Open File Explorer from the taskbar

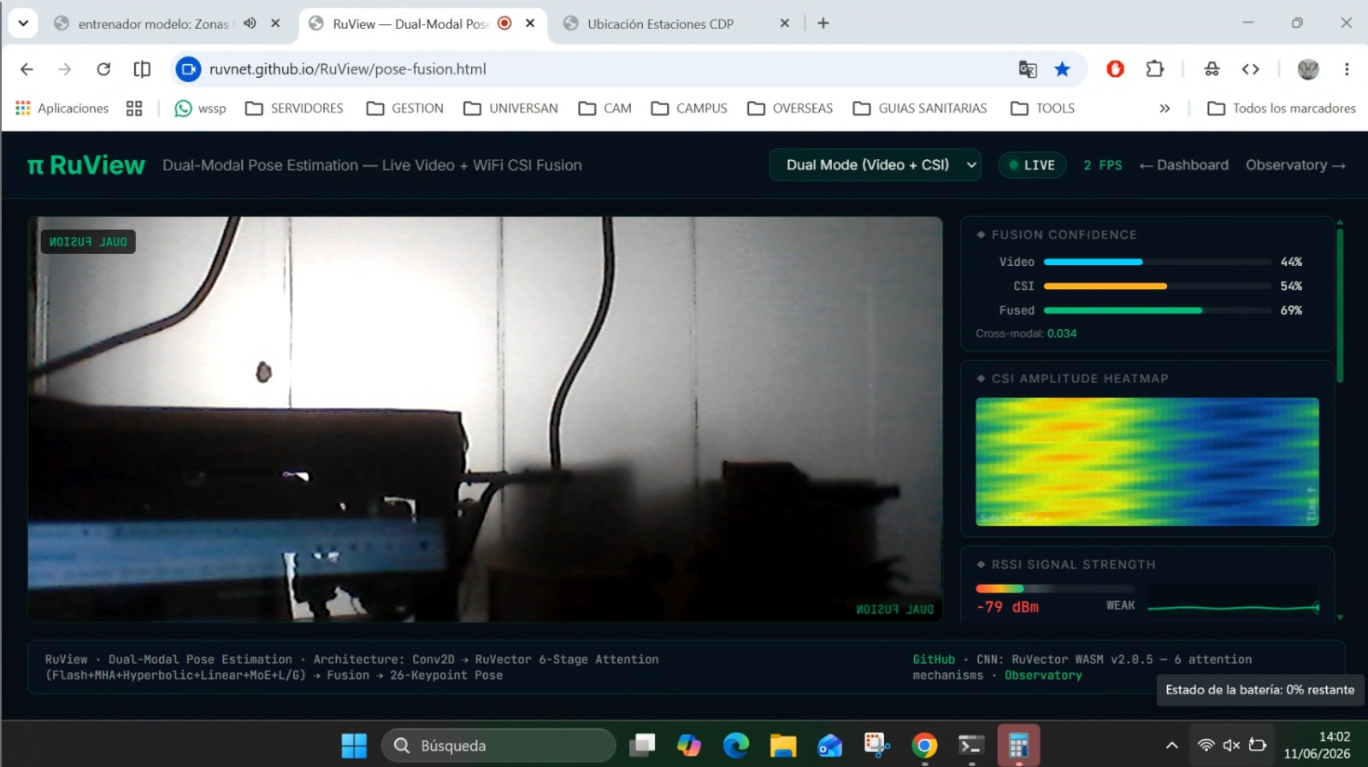coord(782,746)
